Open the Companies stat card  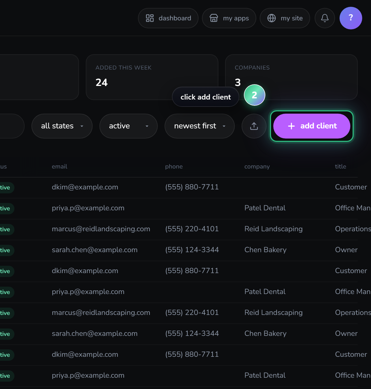(291, 77)
